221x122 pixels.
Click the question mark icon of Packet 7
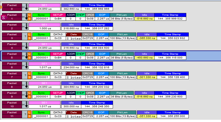(25, 75)
